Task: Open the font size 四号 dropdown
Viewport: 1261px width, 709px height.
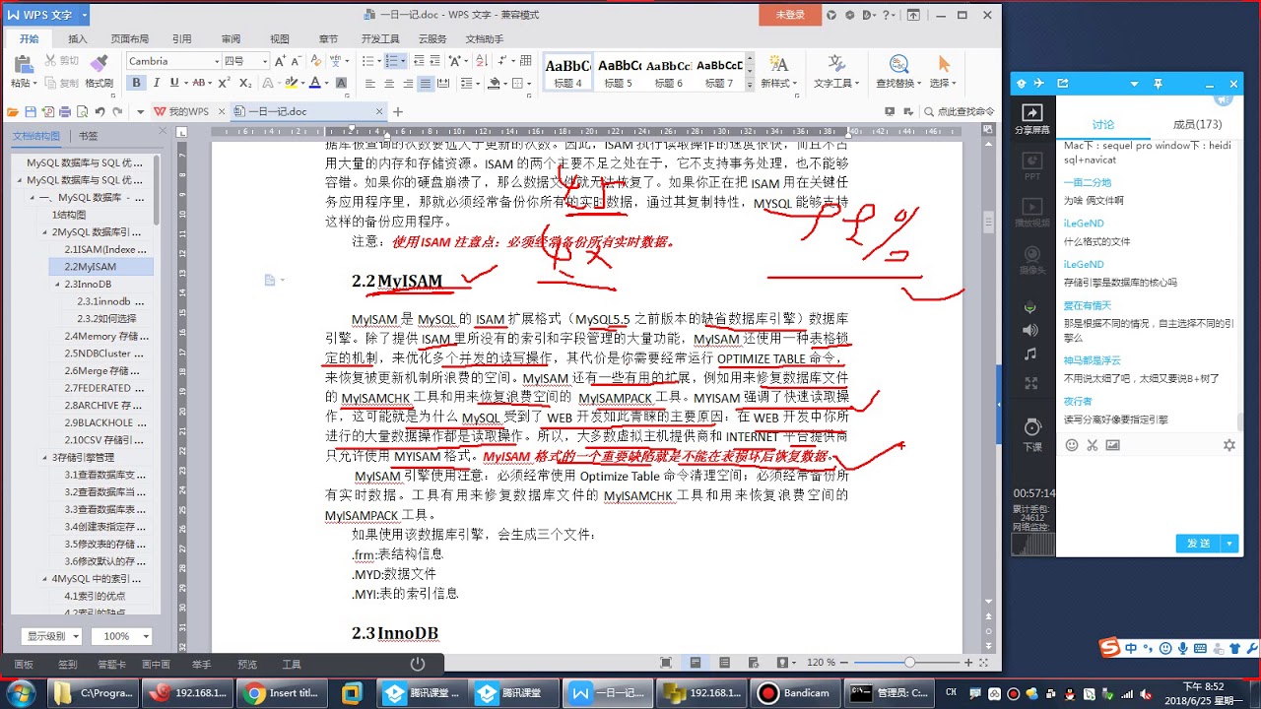Action: coord(263,61)
